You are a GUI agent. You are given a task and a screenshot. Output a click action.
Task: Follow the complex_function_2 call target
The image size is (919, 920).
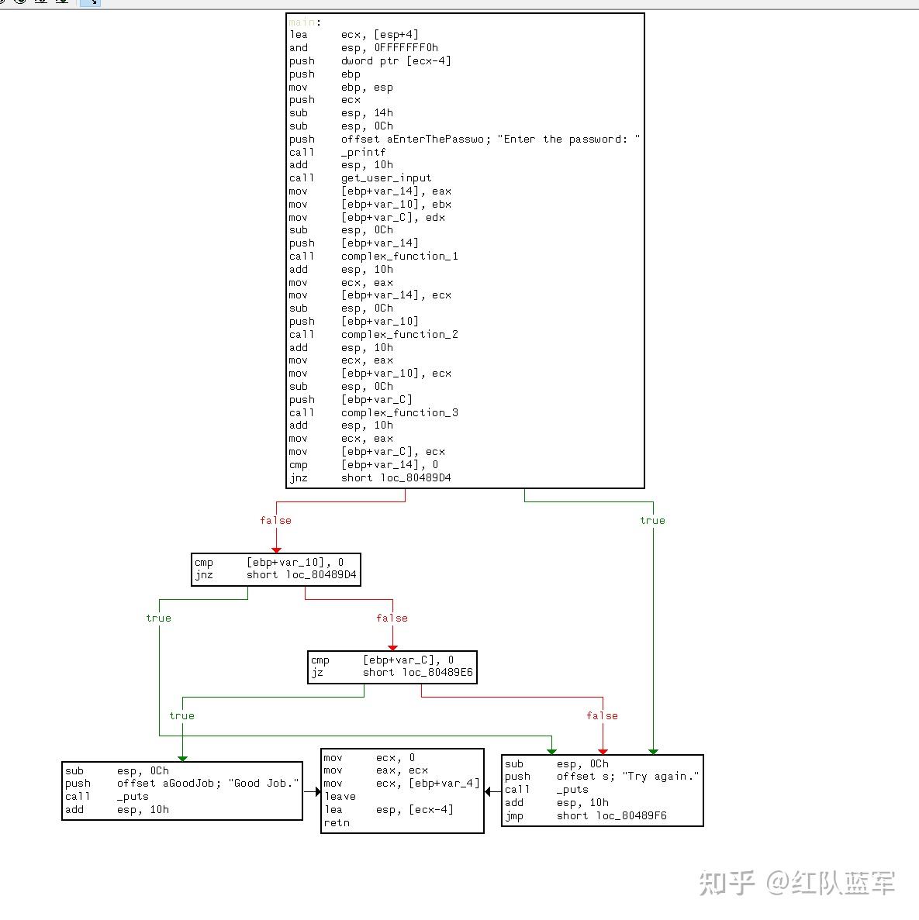[399, 334]
